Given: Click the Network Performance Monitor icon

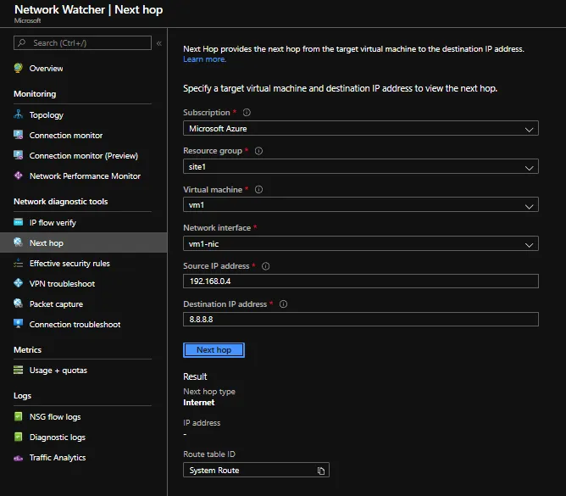Looking at the screenshot, I should [x=19, y=176].
